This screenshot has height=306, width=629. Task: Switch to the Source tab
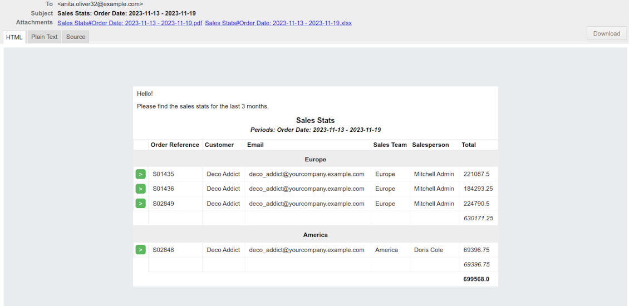[x=76, y=37]
